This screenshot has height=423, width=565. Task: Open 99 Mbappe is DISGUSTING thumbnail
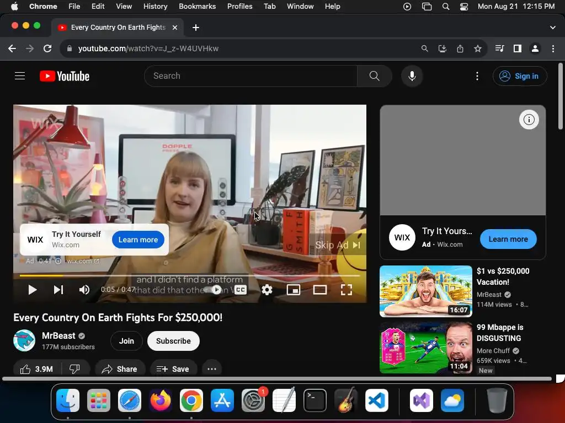[x=425, y=348]
